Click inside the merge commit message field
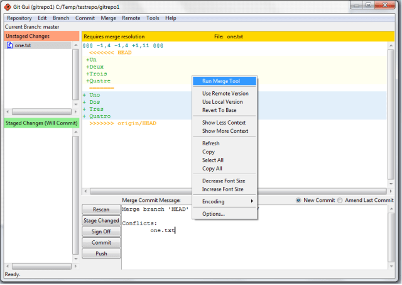 click(x=251, y=245)
